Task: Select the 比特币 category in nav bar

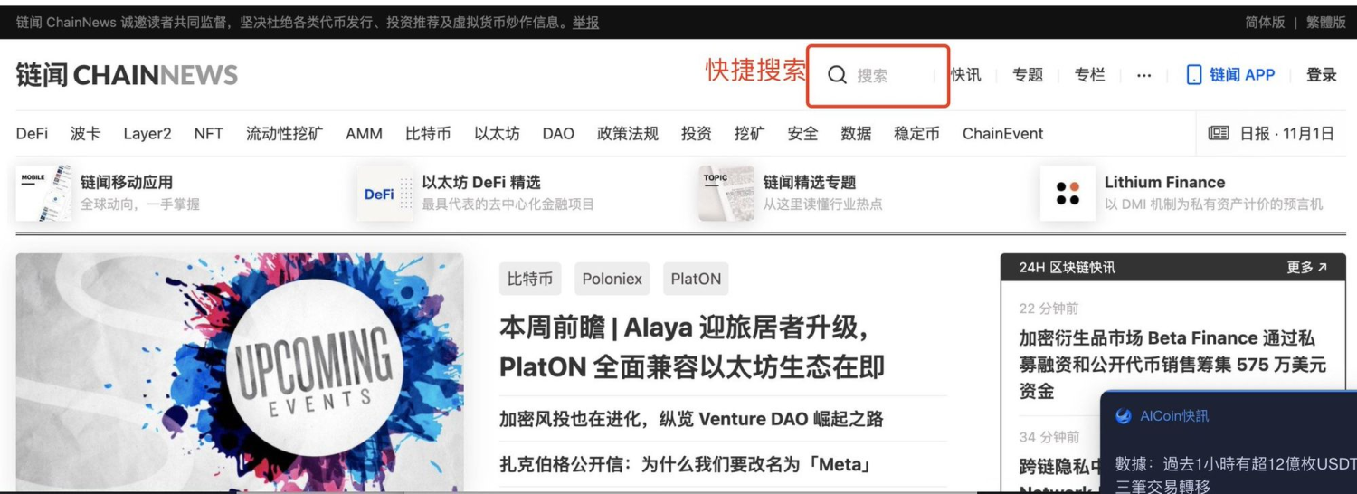Action: coord(428,134)
